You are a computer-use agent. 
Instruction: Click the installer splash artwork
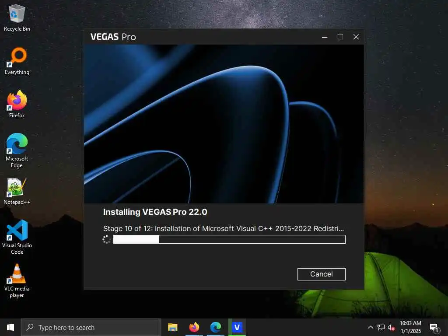[x=224, y=124]
